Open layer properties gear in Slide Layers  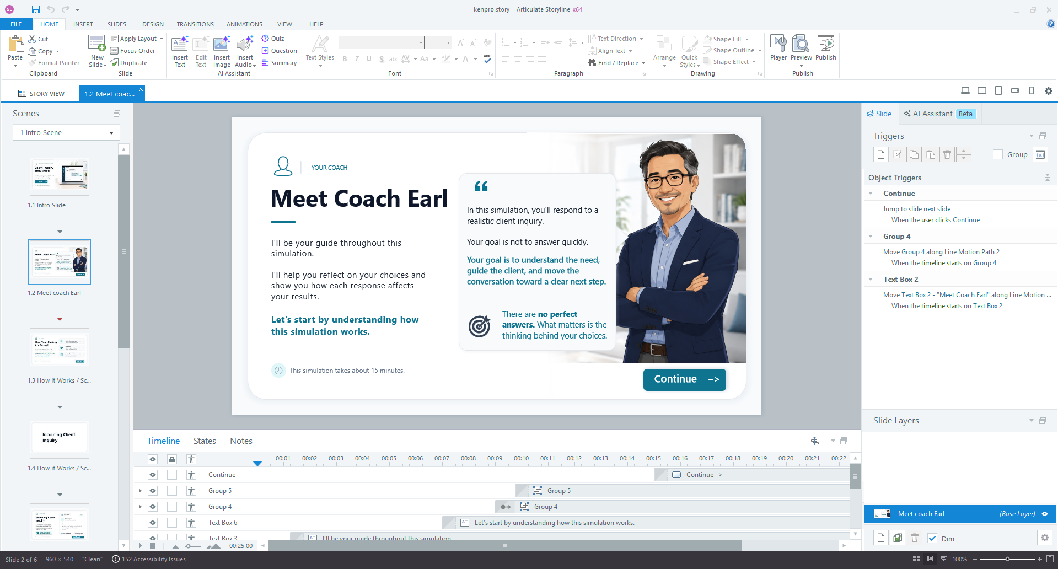point(1044,538)
